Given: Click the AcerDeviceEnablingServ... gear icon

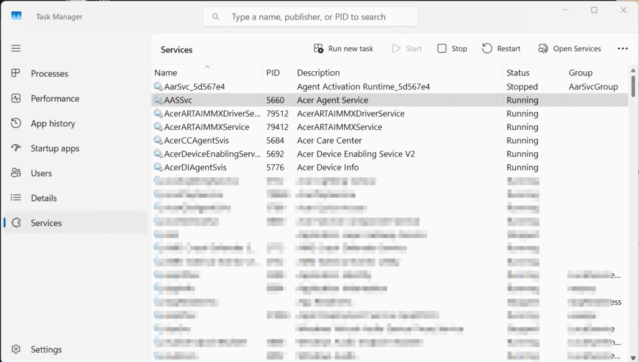Looking at the screenshot, I should [x=158, y=154].
